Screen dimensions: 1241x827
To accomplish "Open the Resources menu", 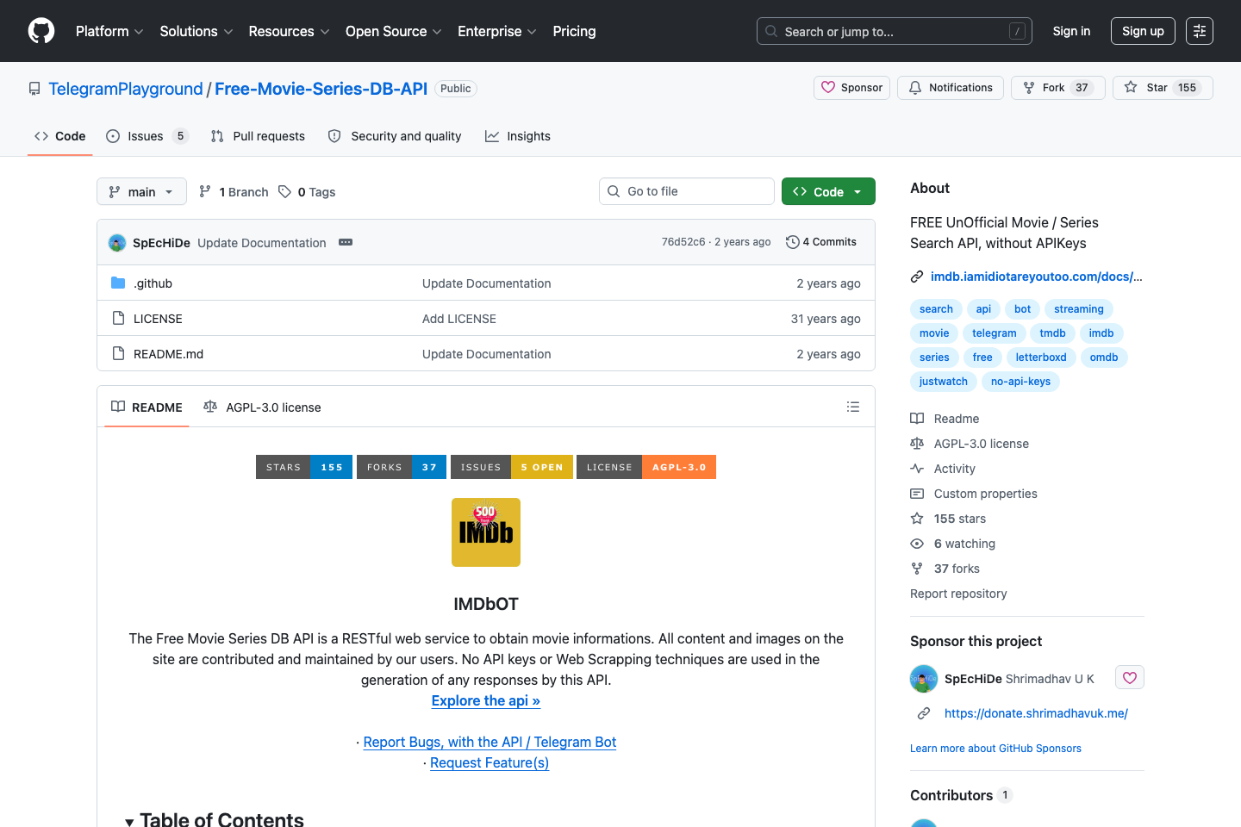I will [x=288, y=31].
